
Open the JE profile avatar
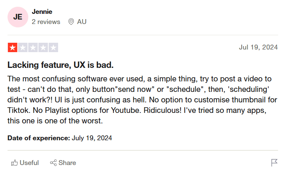pyautogui.click(x=18, y=17)
